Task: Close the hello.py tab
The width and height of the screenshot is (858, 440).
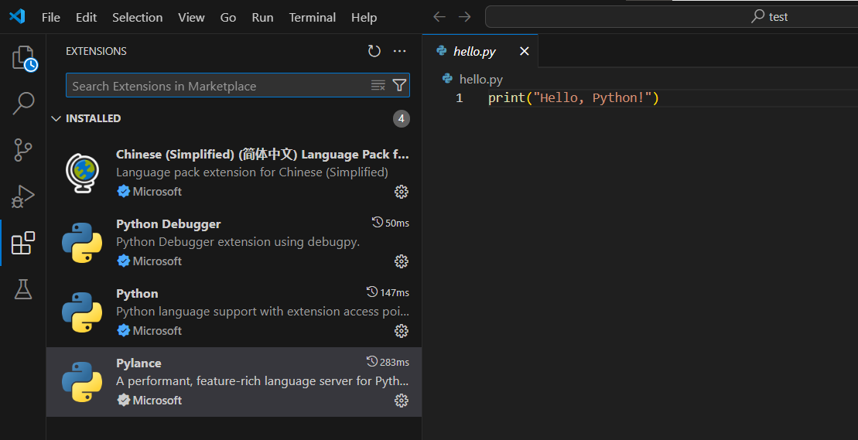Action: click(524, 51)
